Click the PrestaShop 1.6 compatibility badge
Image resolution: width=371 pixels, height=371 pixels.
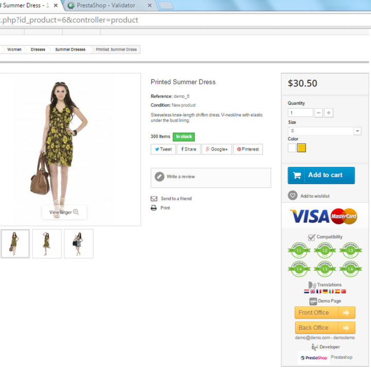pos(350,269)
